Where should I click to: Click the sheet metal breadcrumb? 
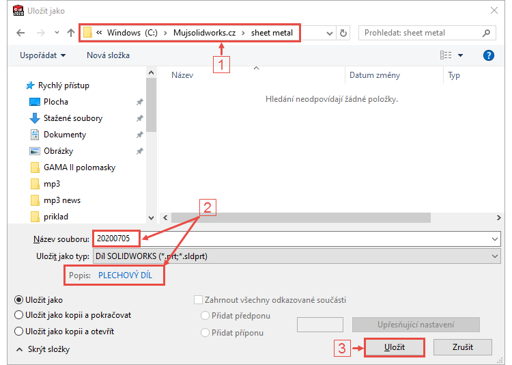click(x=272, y=33)
